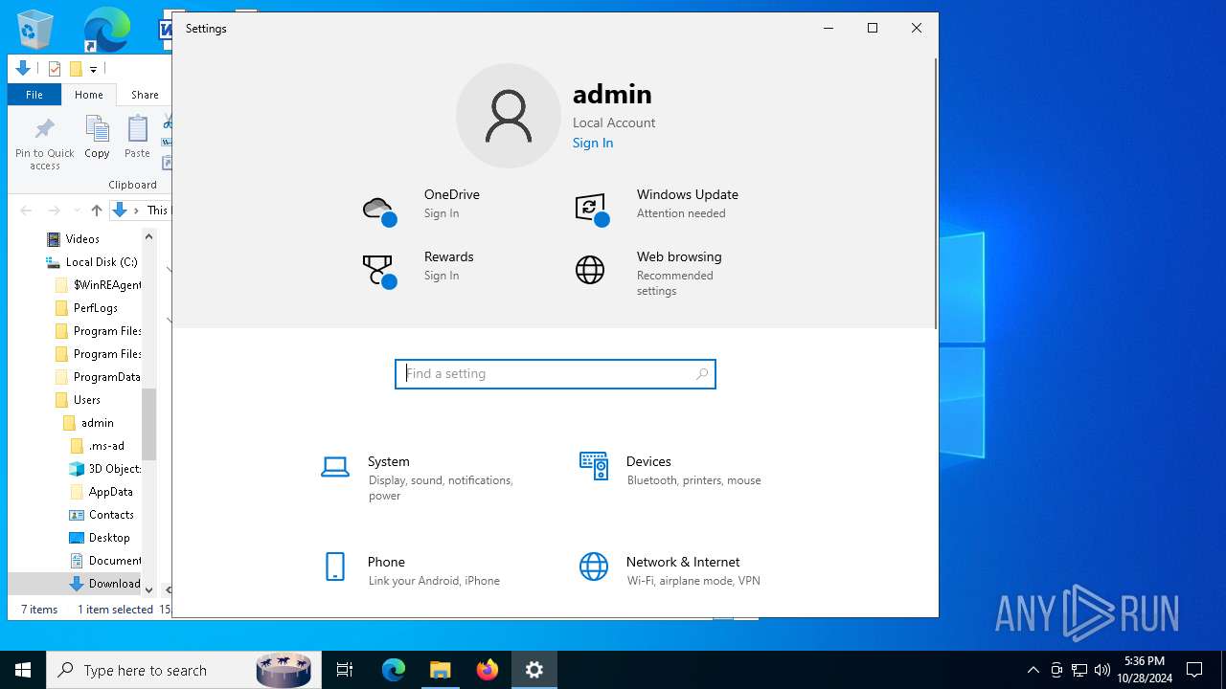Click the taskbar search box
The image size is (1226, 689).
[x=182, y=670]
